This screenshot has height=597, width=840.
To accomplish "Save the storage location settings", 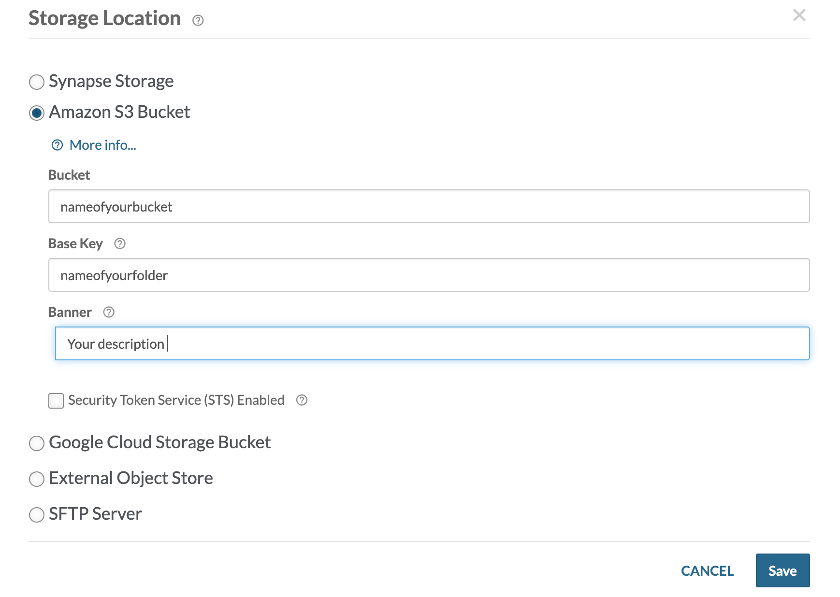I will pyautogui.click(x=783, y=570).
